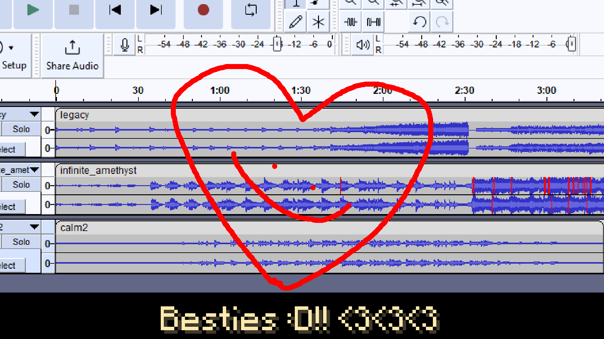
Task: Select the Draw (pencil) tool
Action: click(x=295, y=22)
